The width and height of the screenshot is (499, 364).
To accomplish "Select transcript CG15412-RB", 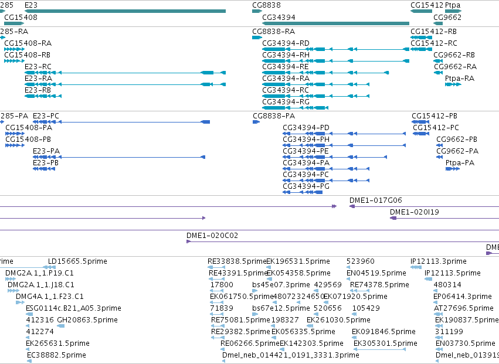I will click(x=422, y=38).
